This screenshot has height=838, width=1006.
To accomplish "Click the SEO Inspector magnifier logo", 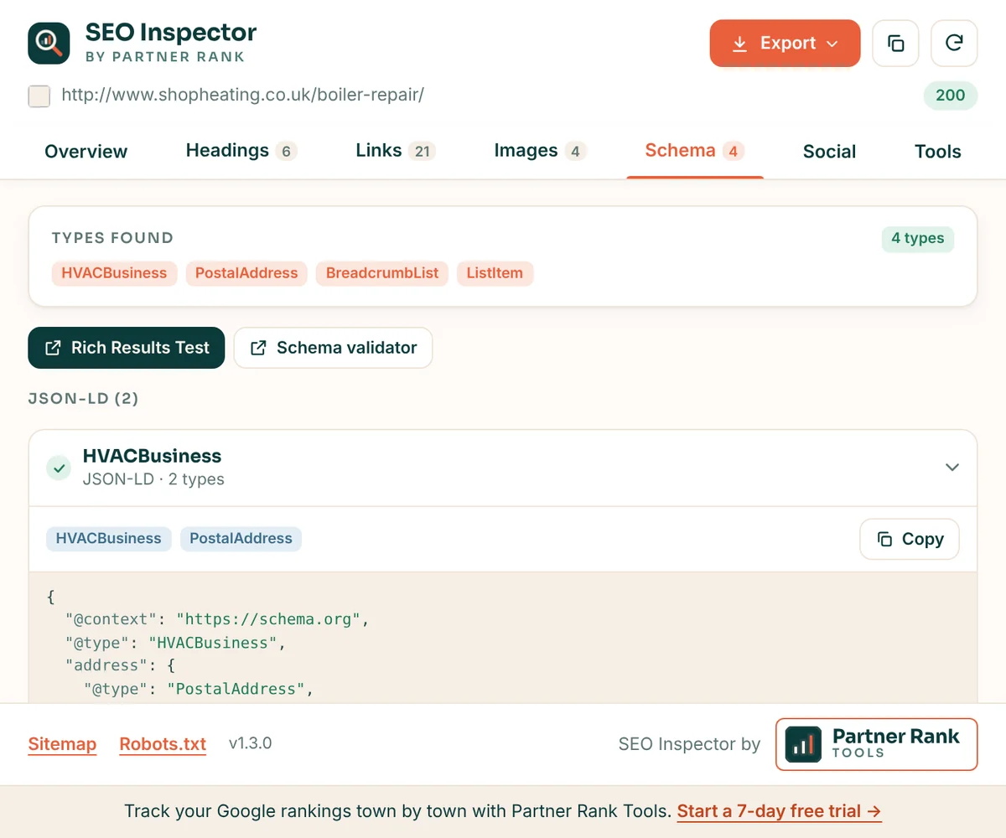I will click(x=49, y=44).
